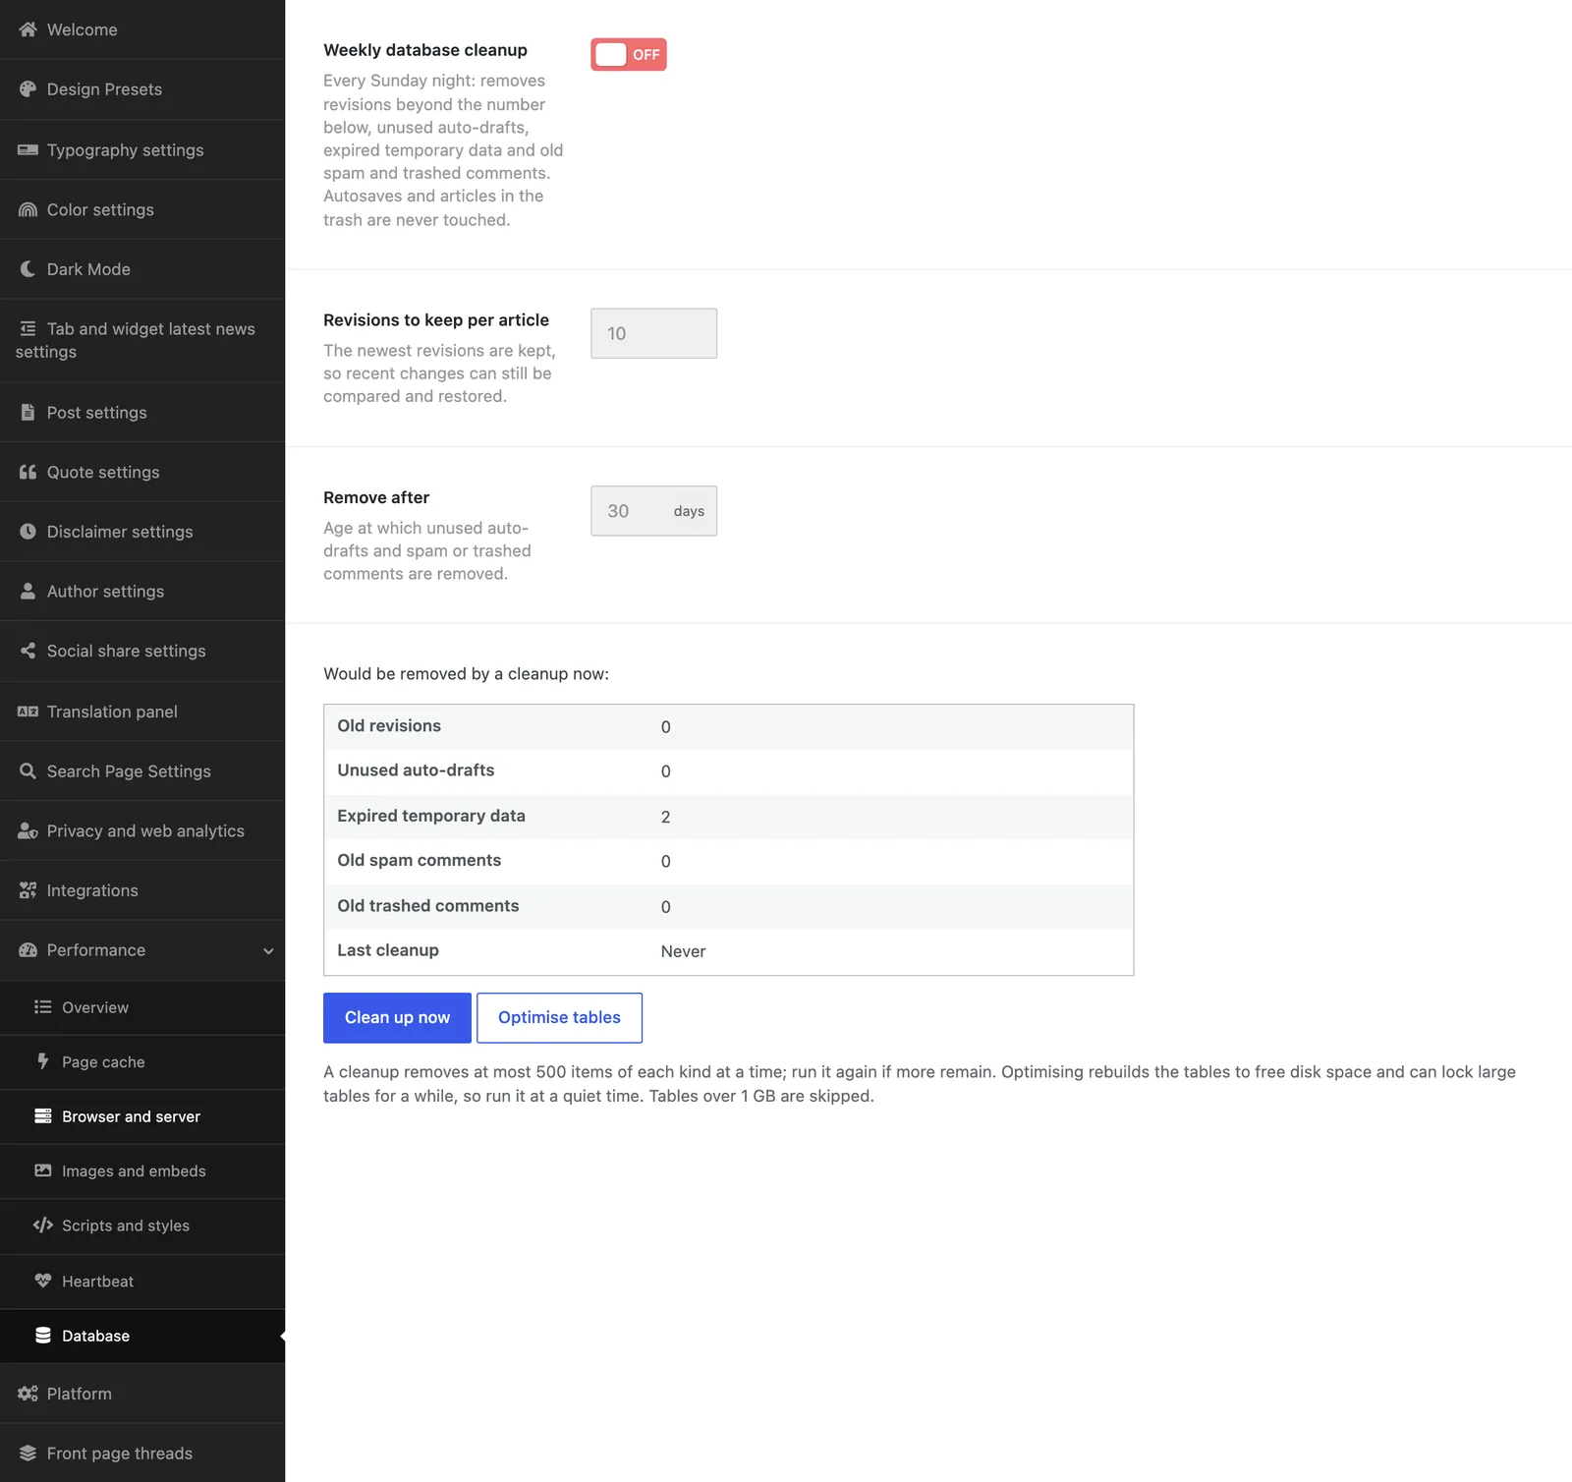The height and width of the screenshot is (1482, 1572).
Task: Click the Design Presets palette icon
Action: pos(28,89)
